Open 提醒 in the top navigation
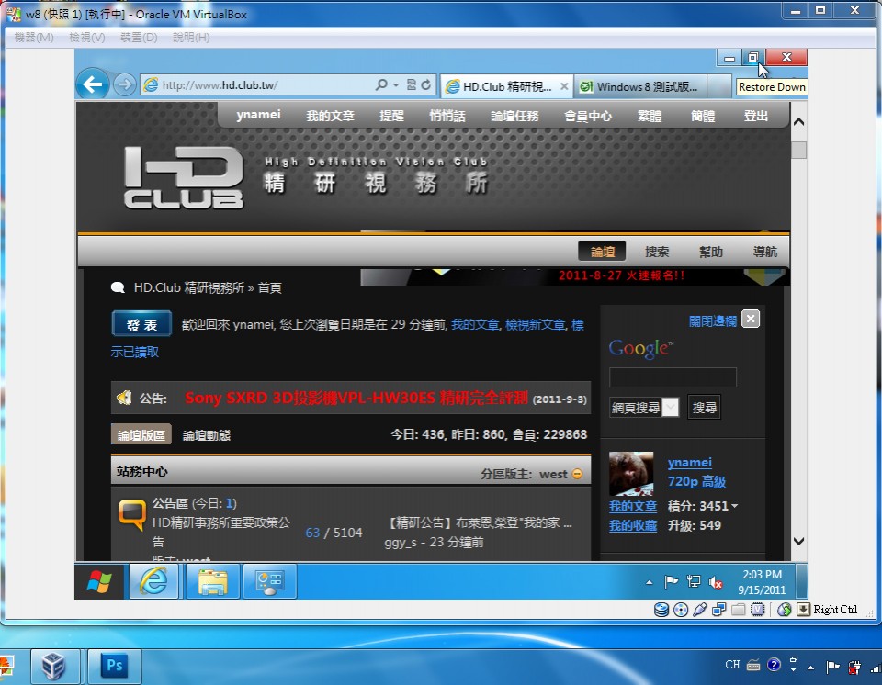This screenshot has width=882, height=685. click(391, 116)
